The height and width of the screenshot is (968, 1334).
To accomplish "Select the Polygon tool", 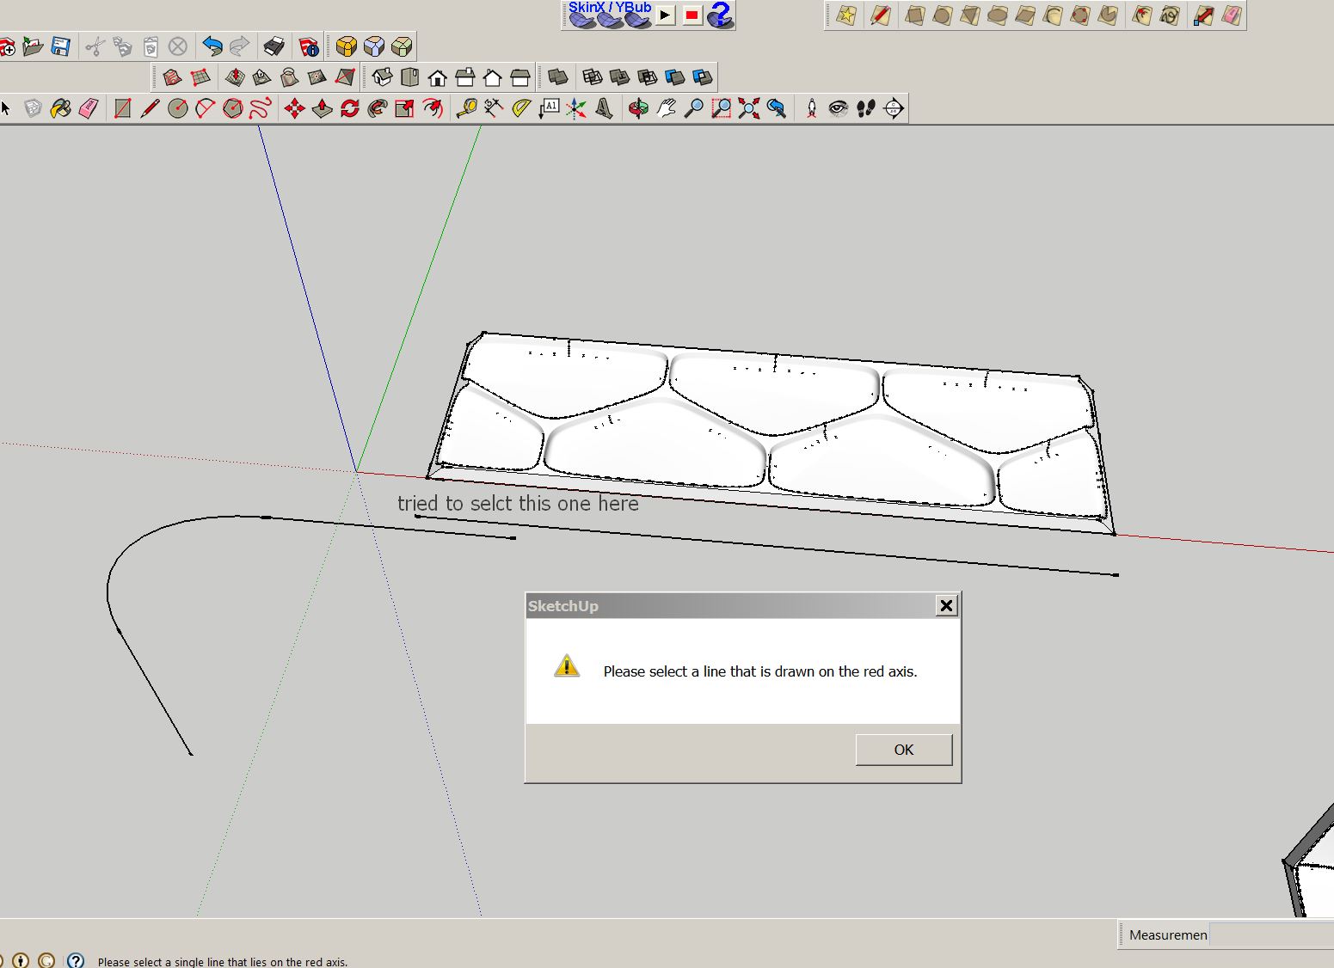I will coord(233,108).
